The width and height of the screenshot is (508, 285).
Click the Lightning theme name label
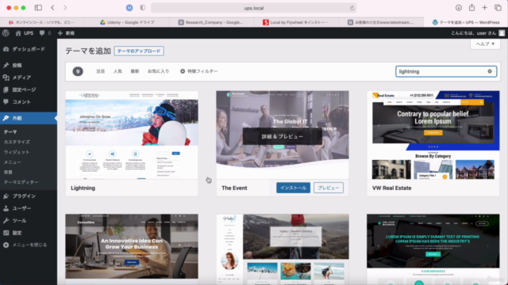[83, 188]
